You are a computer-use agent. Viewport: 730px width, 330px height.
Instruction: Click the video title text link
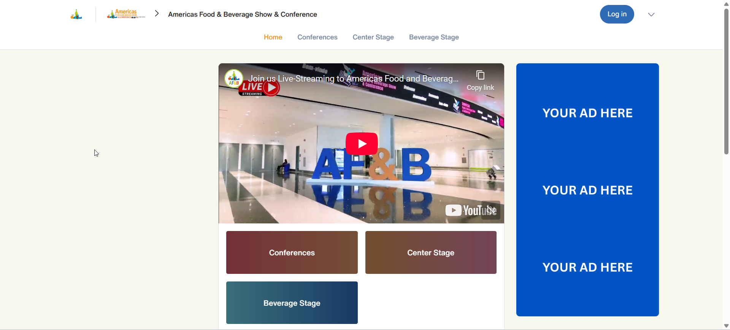[x=353, y=79]
